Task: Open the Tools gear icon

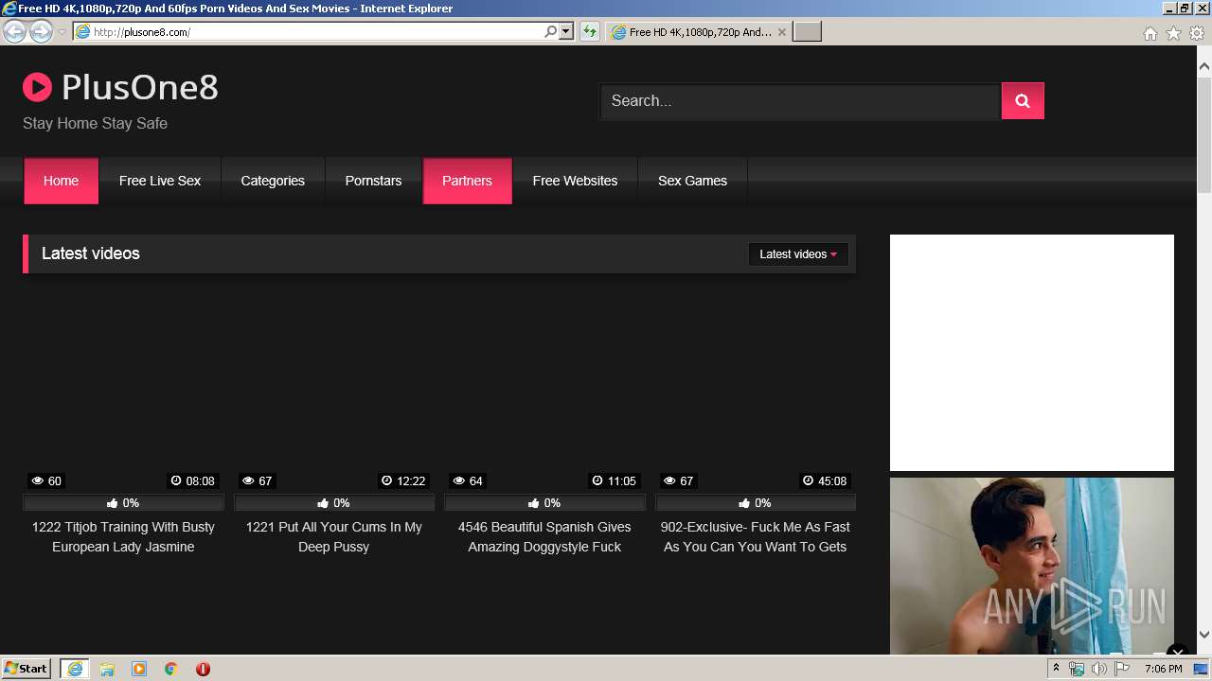Action: click(1197, 33)
